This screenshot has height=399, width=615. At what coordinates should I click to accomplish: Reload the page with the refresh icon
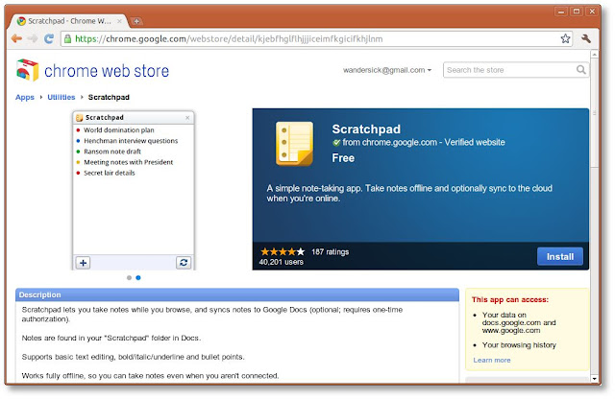[49, 38]
